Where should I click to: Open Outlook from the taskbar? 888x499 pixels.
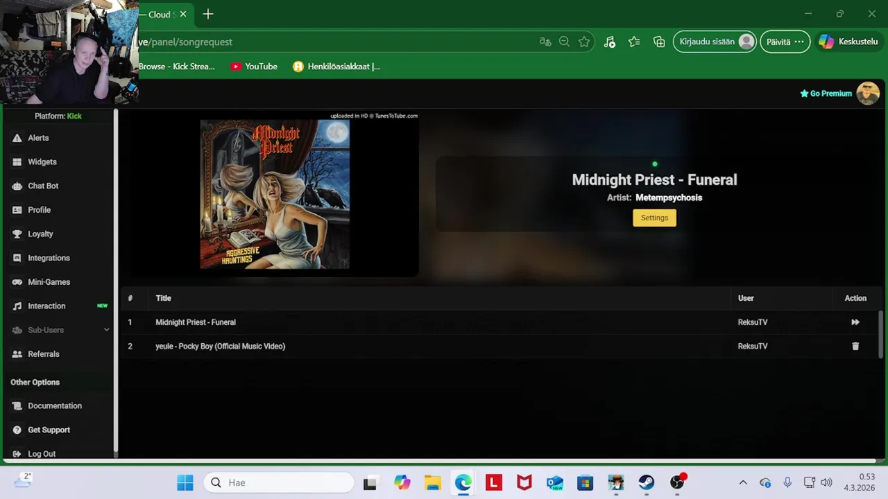tap(555, 482)
